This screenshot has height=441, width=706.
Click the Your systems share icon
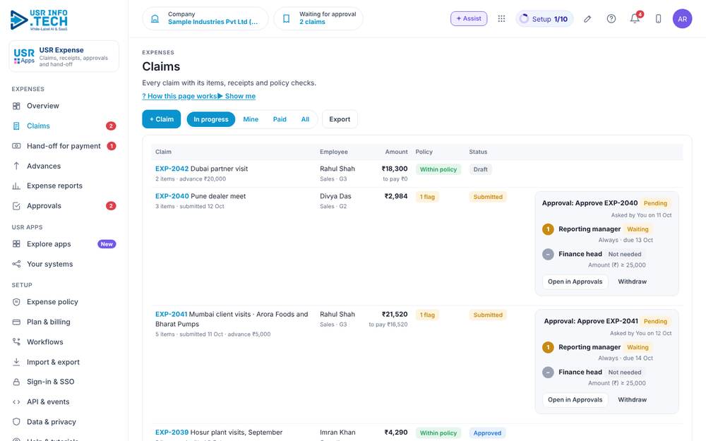point(16,264)
